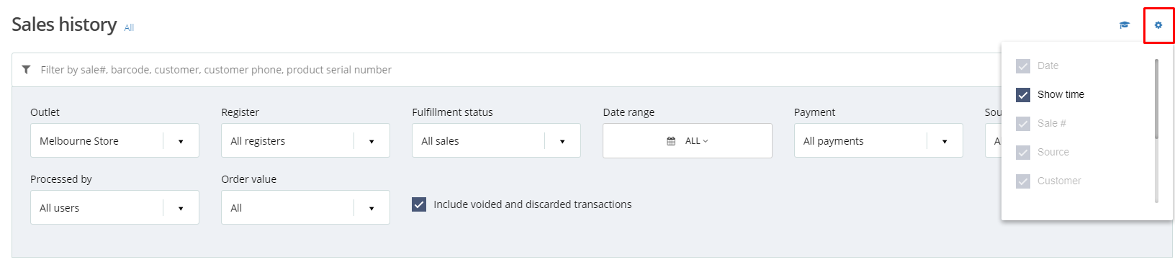Viewport: 1175px width, 262px height.
Task: Click the filter funnel icon
Action: pyautogui.click(x=27, y=70)
